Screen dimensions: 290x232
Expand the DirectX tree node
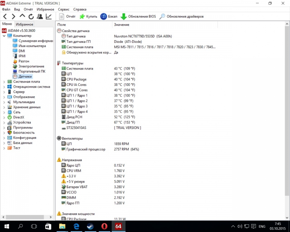click(x=4, y=117)
